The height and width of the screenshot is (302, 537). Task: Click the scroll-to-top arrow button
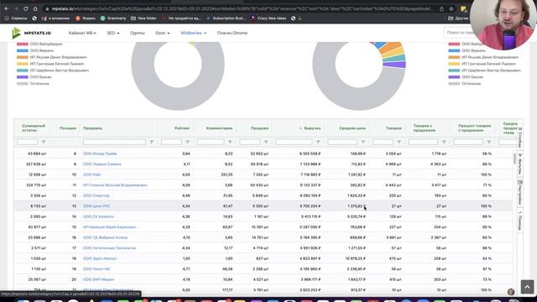pyautogui.click(x=527, y=287)
